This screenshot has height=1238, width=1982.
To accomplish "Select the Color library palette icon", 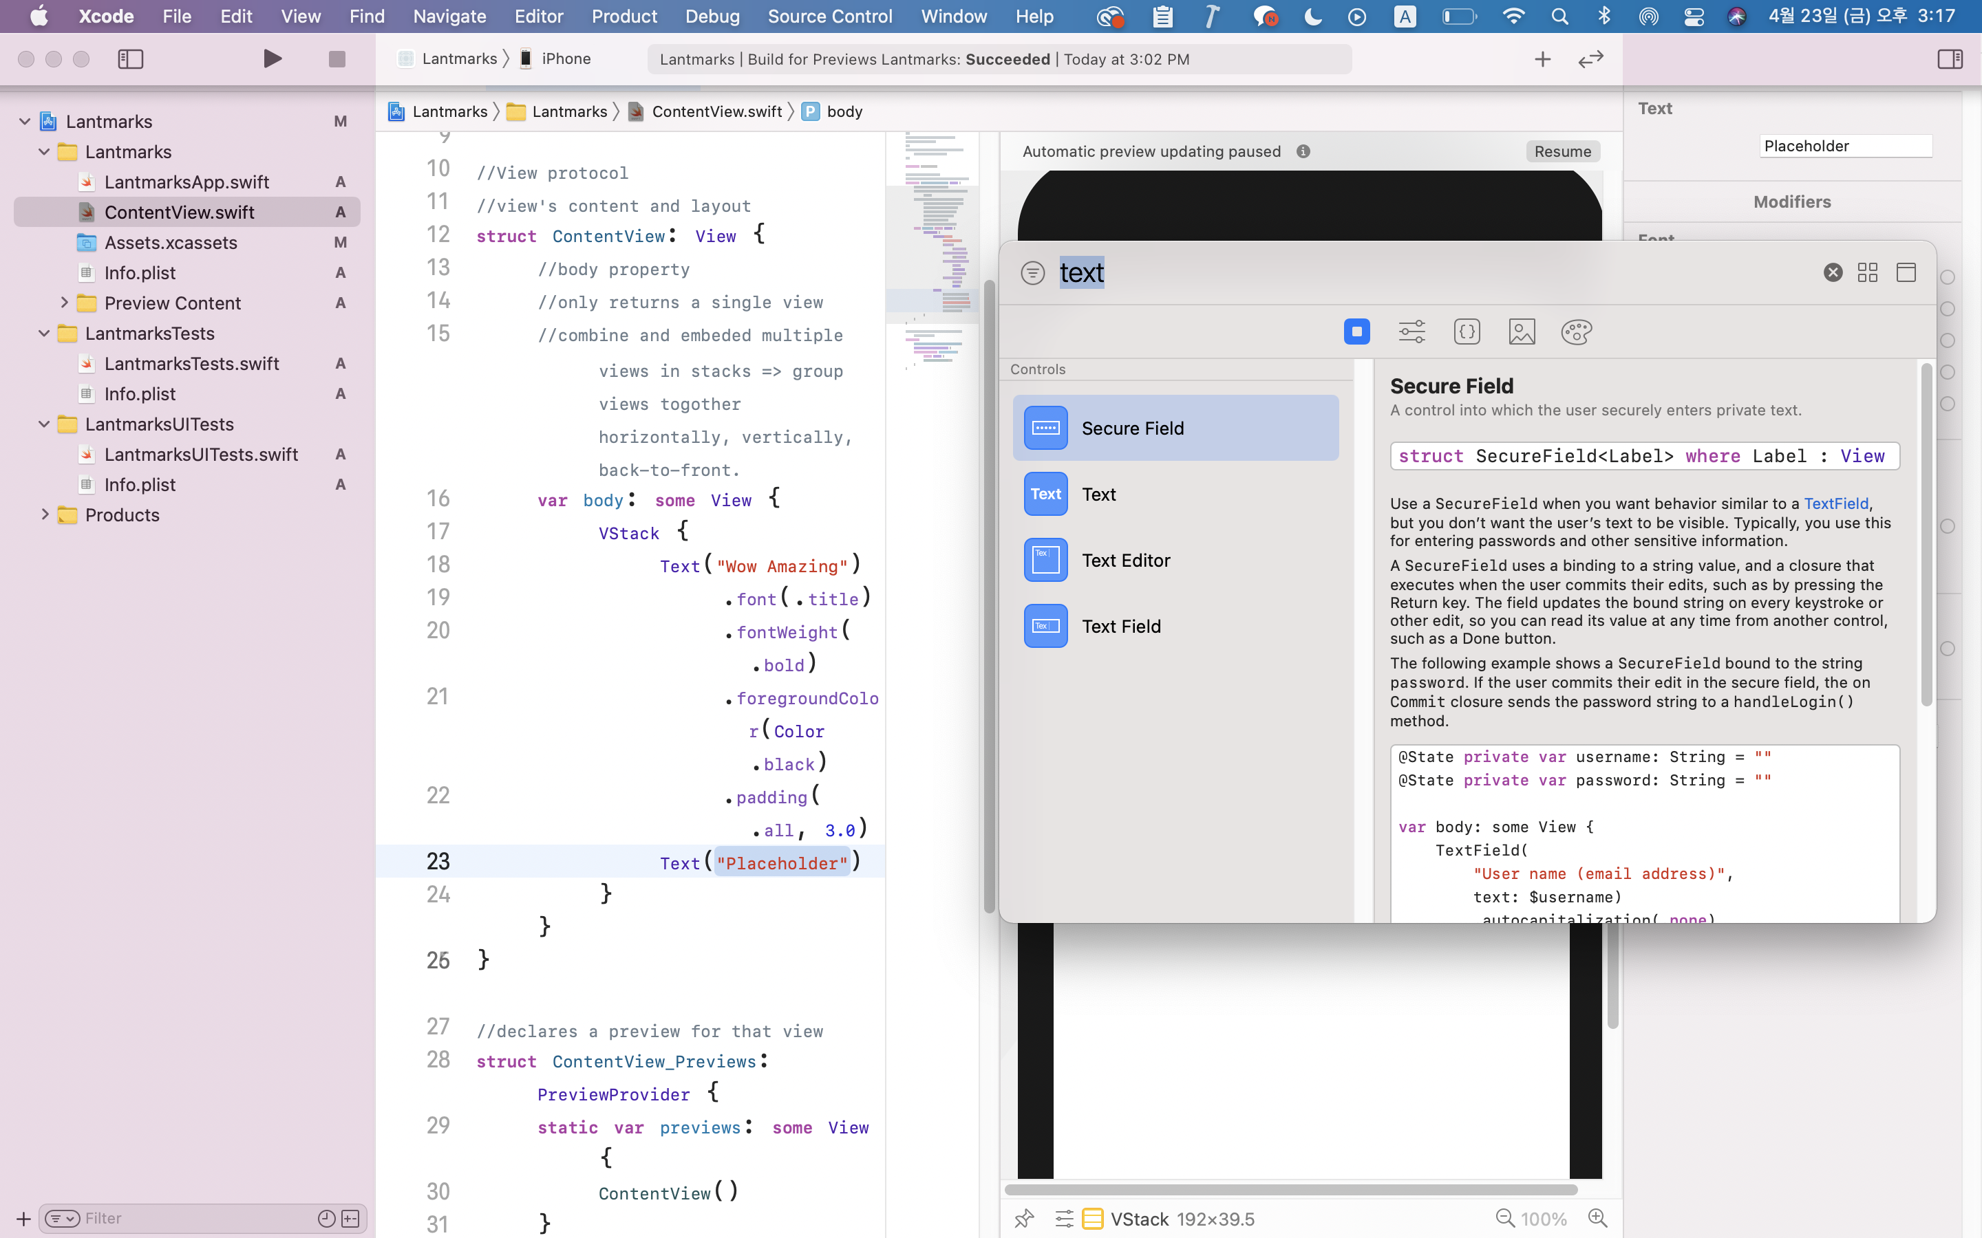I will click(1576, 332).
